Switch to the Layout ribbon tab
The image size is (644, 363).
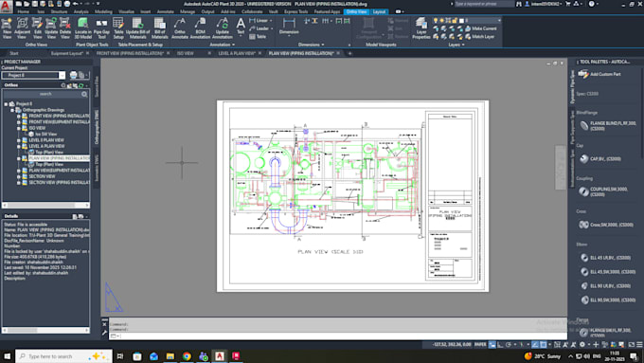(379, 11)
